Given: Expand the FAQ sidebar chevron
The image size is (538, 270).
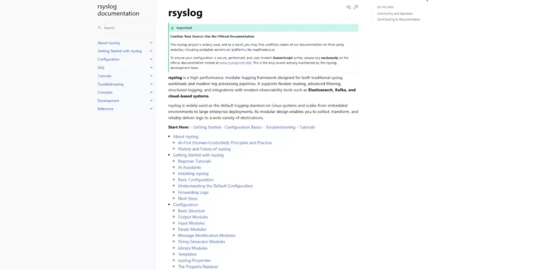Looking at the screenshot, I should 151,68.
